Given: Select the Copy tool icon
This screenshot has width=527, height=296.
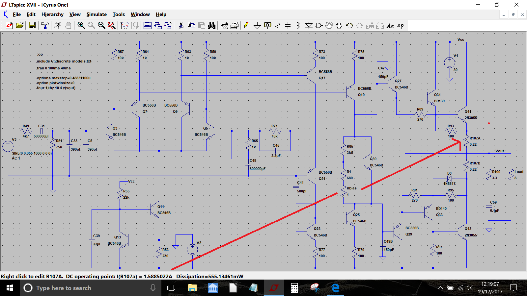Looking at the screenshot, I should click(x=191, y=25).
